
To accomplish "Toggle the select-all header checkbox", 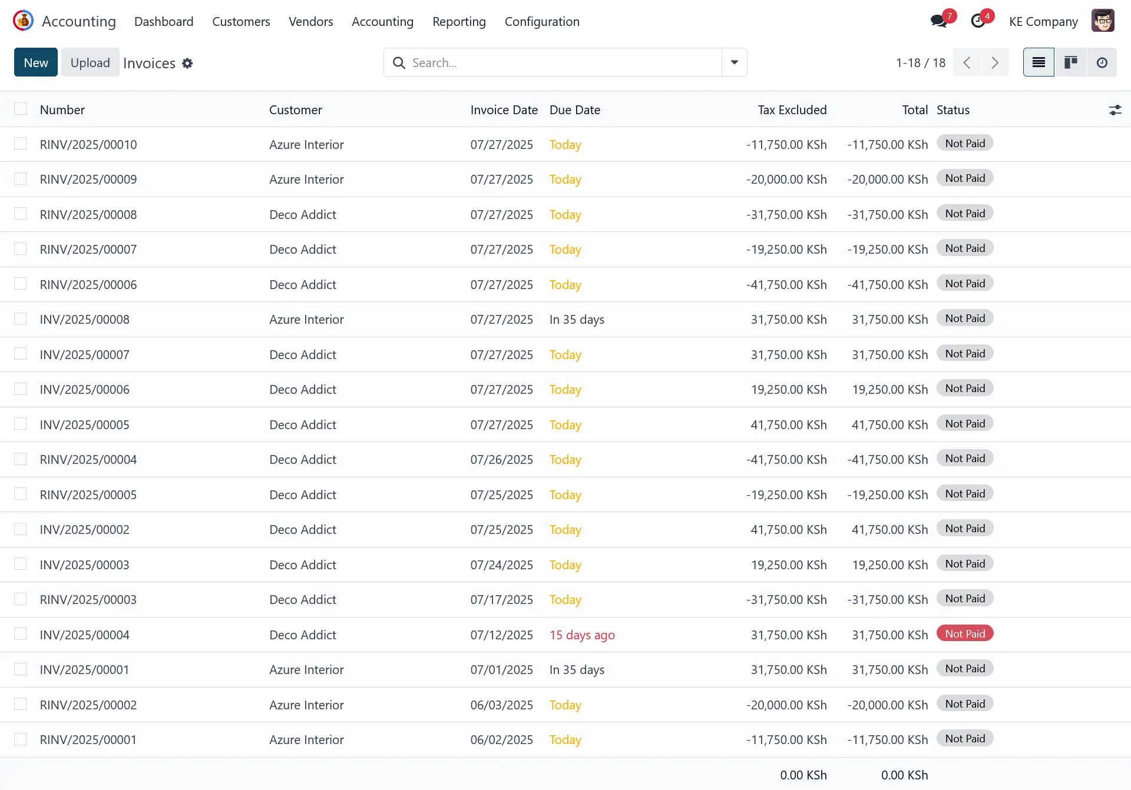I will (x=21, y=109).
